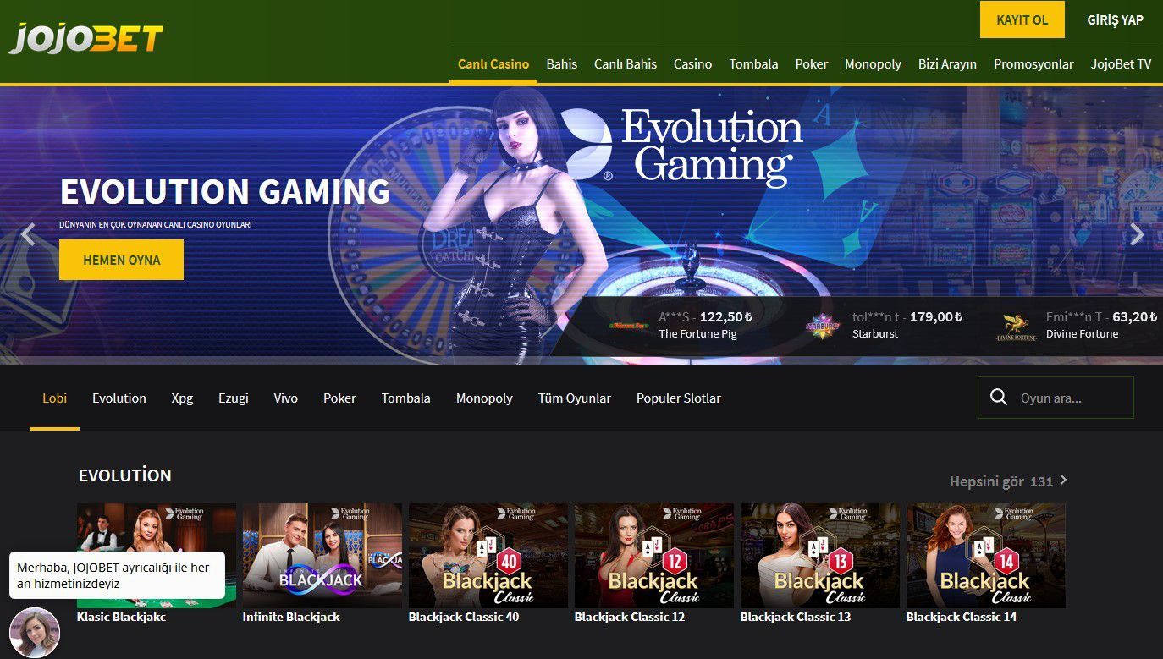
Task: Click Blackjack Classic 13 title text
Action: pos(796,617)
